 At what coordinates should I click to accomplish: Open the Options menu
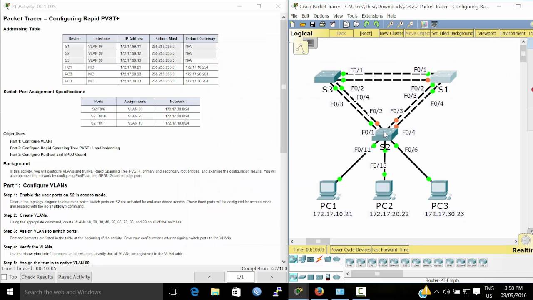(x=321, y=16)
